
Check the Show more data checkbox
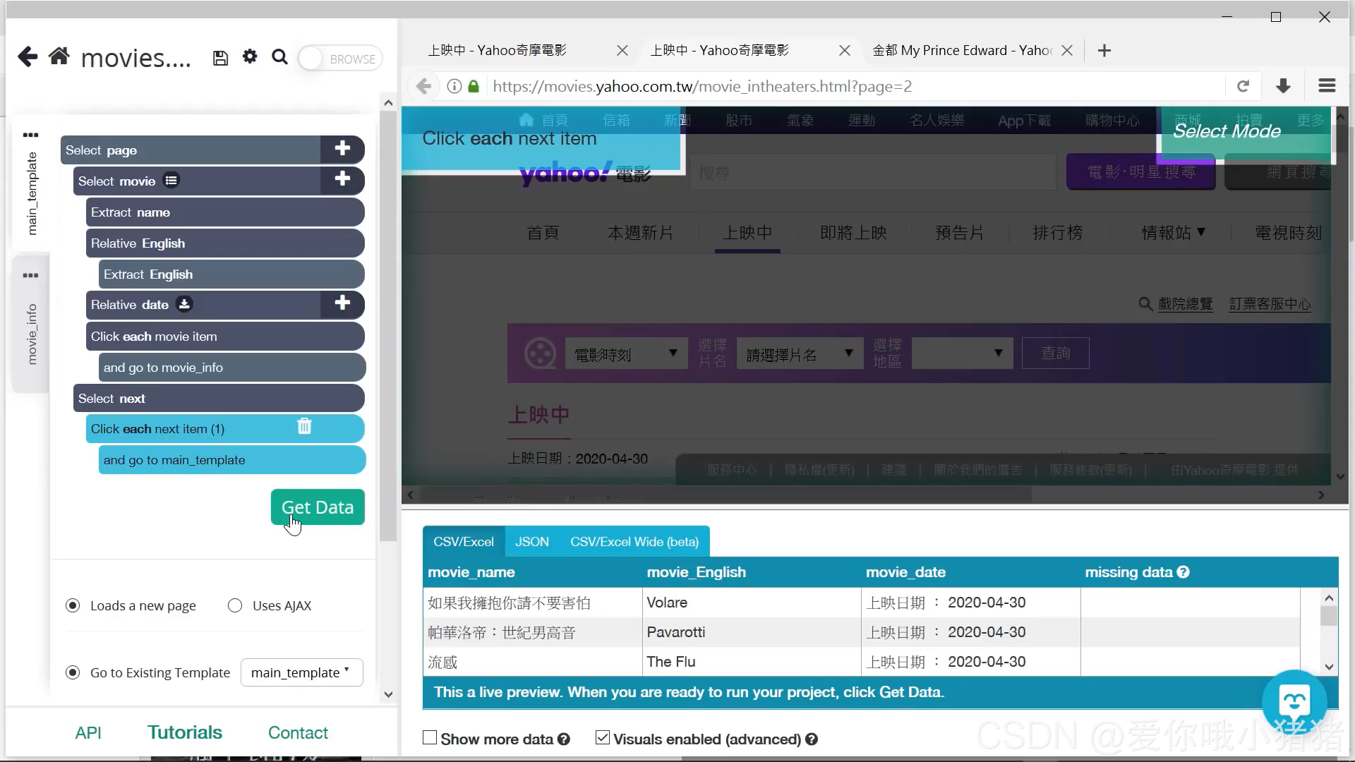(x=429, y=737)
